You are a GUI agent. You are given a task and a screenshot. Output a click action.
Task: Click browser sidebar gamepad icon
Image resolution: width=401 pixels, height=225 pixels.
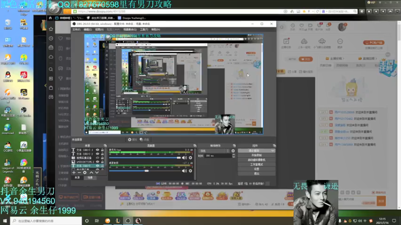tap(51, 97)
